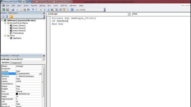Screen dimensions: 191x107
Task: Open the Insert menu
Action: click(x=26, y=6)
